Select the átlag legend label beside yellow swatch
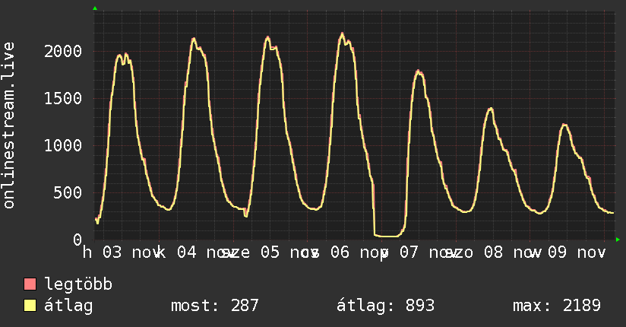 click(68, 306)
